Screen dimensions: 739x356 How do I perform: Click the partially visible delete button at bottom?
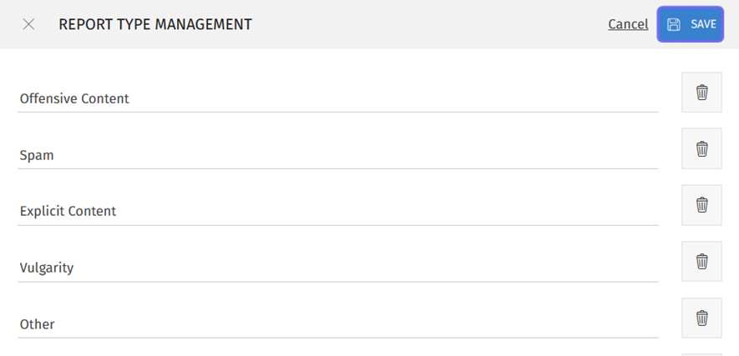point(701,354)
